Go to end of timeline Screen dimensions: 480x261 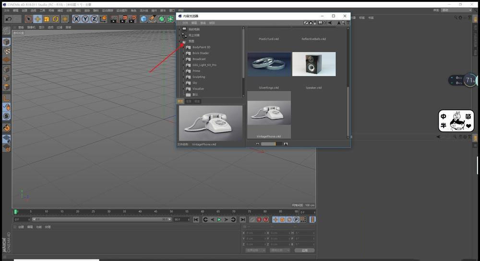coord(243,219)
